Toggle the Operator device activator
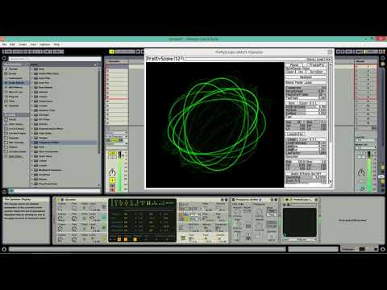This screenshot has height=290, width=387. (x=58, y=200)
